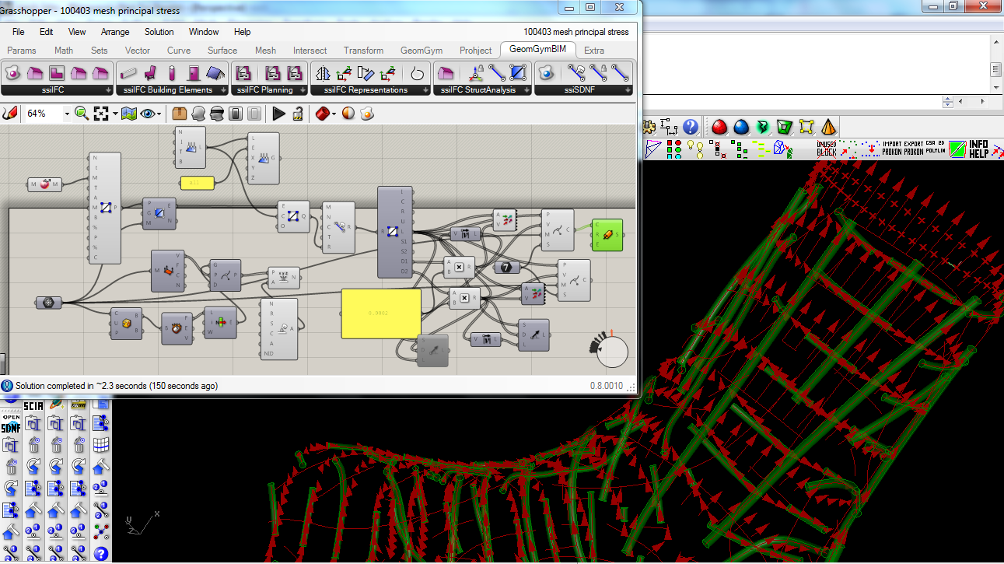Select the IFC roof slab element icon

(x=215, y=73)
